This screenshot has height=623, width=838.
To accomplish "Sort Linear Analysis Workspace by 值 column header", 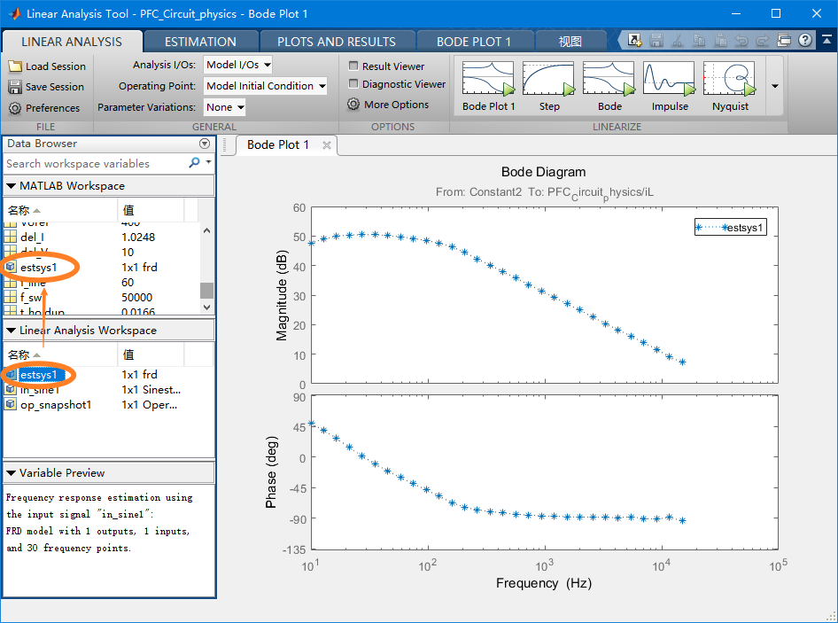I will coord(151,354).
